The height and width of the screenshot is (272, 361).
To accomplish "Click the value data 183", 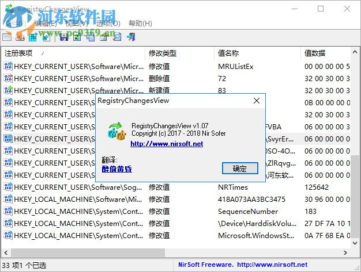I will pos(310,211).
